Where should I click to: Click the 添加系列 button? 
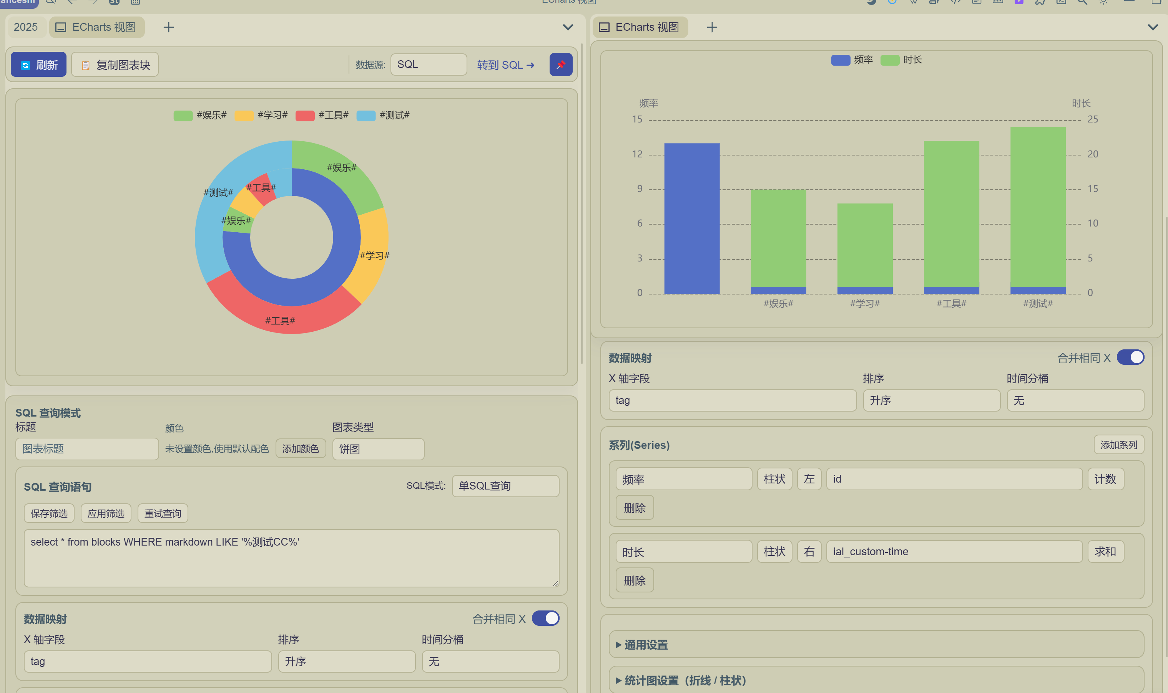(x=1118, y=445)
